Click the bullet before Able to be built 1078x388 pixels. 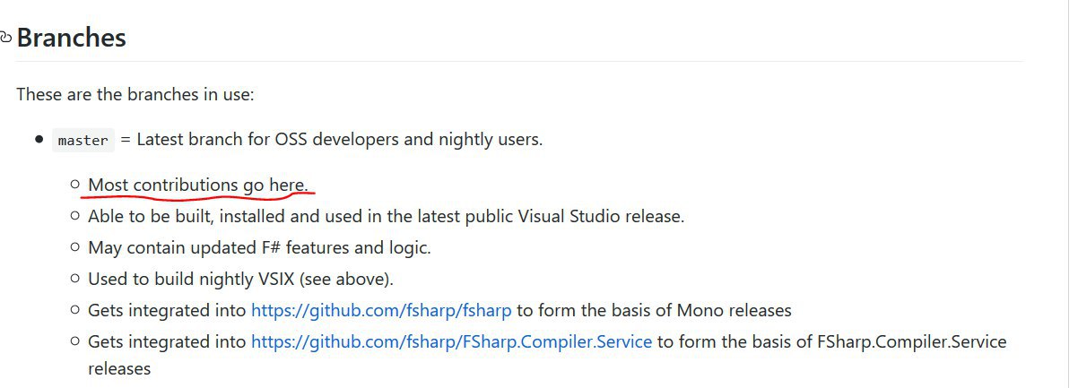75,216
